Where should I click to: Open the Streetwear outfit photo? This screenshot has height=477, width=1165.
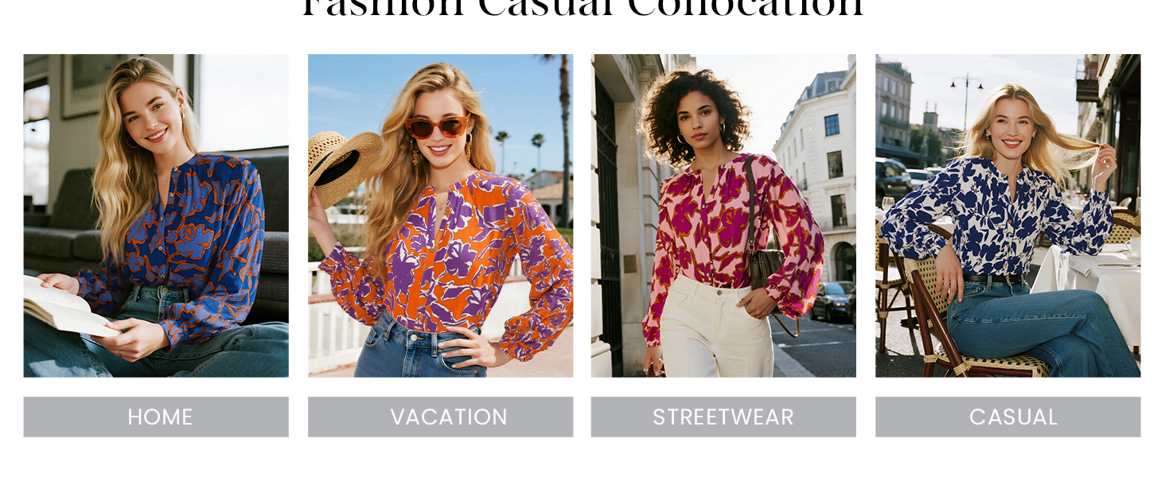tap(723, 215)
